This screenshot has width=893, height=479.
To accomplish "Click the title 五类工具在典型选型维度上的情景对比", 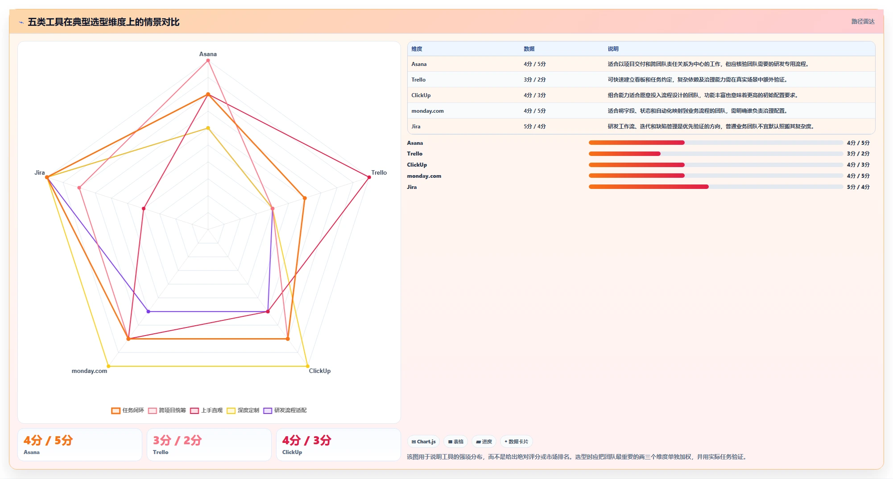I will (x=103, y=22).
